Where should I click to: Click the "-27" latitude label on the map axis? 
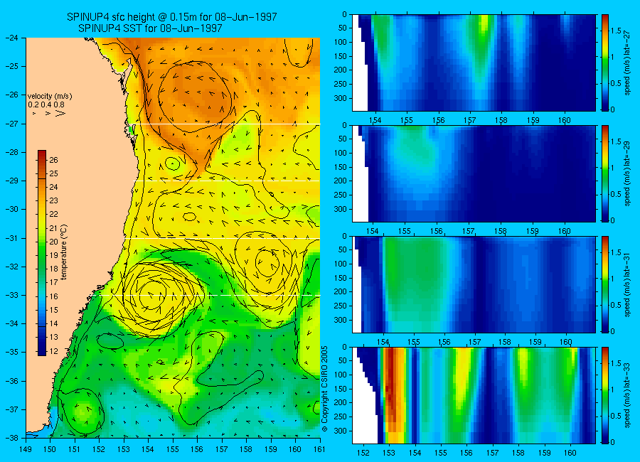pos(13,124)
